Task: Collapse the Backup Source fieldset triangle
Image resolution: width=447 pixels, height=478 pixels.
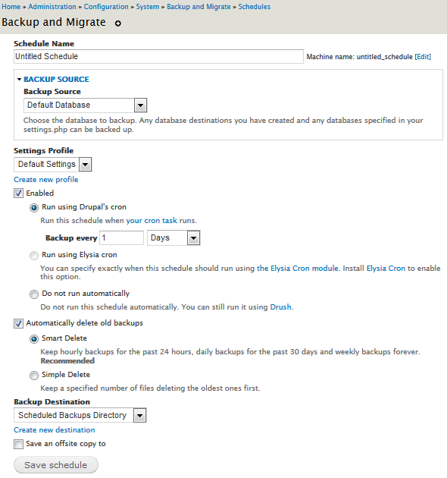Action: point(19,79)
